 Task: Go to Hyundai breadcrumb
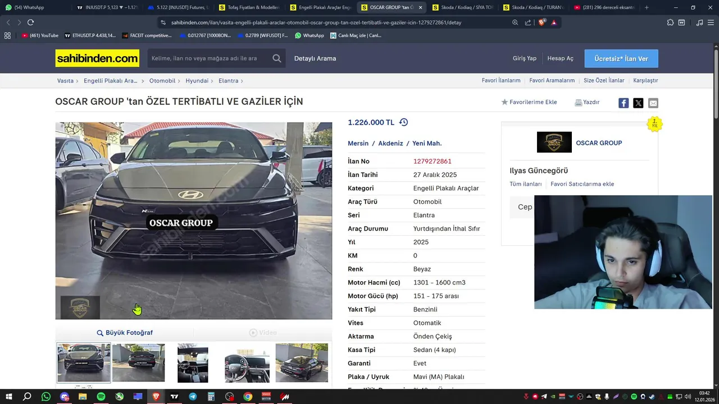click(197, 81)
